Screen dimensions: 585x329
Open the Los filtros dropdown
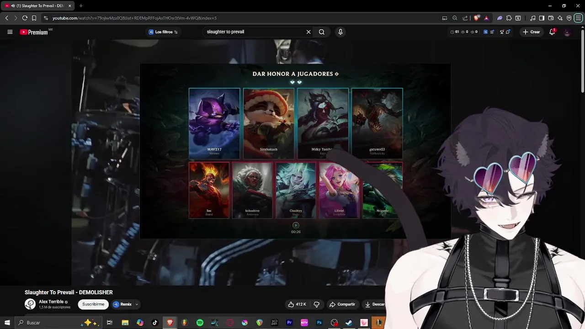pyautogui.click(x=163, y=32)
